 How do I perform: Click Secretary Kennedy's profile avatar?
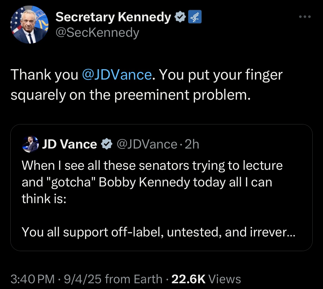pos(29,25)
